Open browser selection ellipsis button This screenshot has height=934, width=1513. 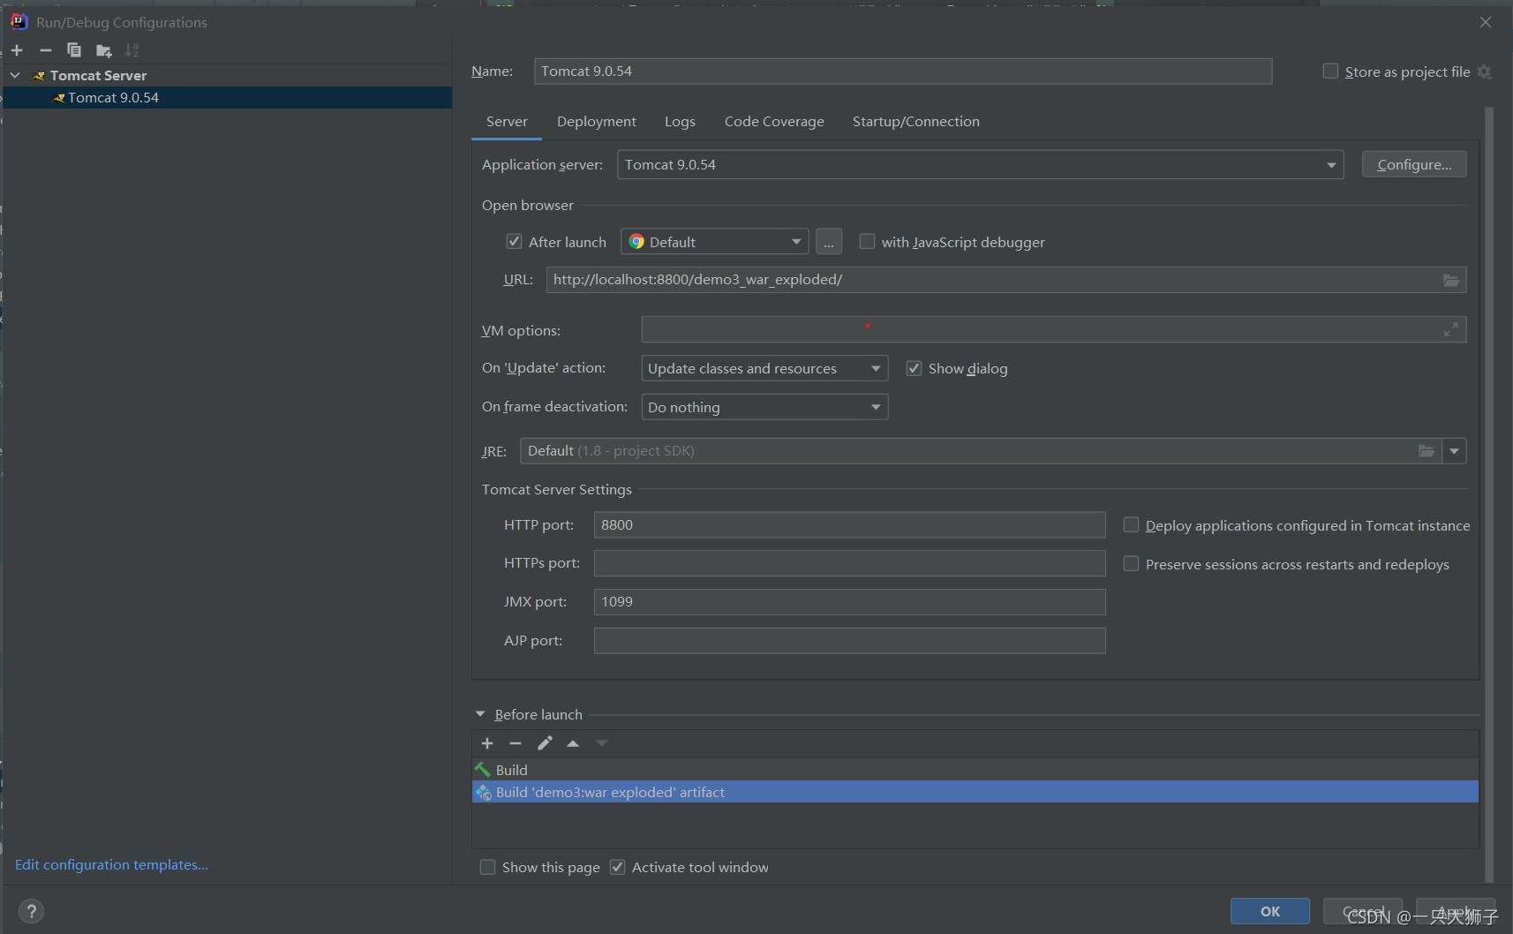[829, 242]
